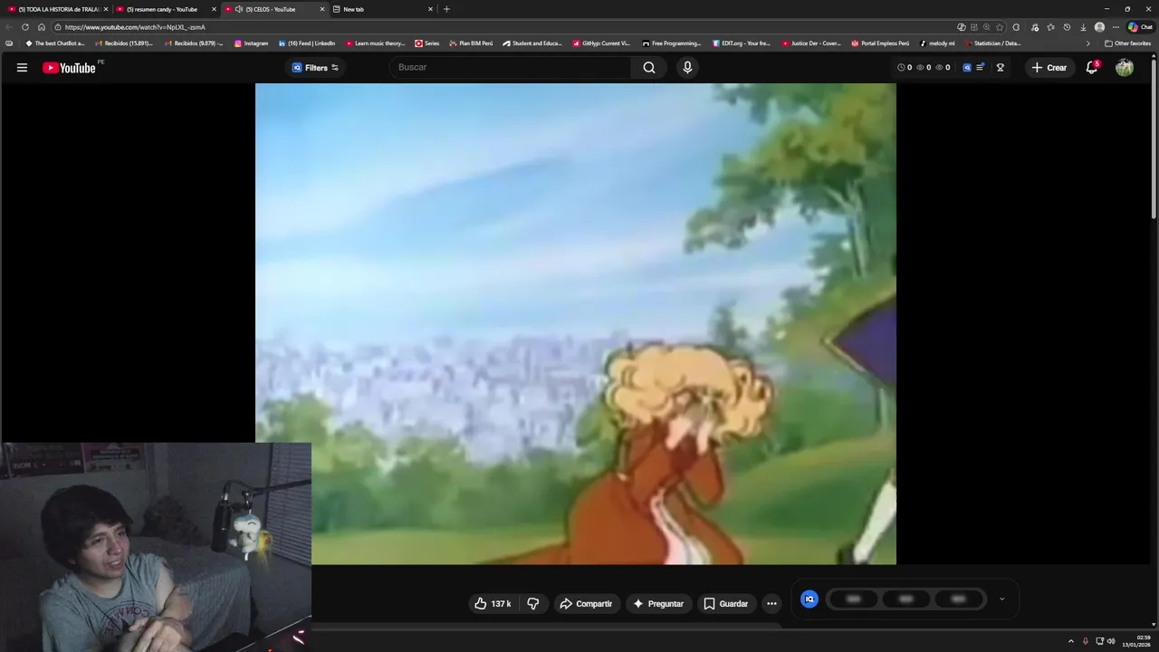Open the queue list icon next to IQ
Image resolution: width=1159 pixels, height=652 pixels.
980,67
